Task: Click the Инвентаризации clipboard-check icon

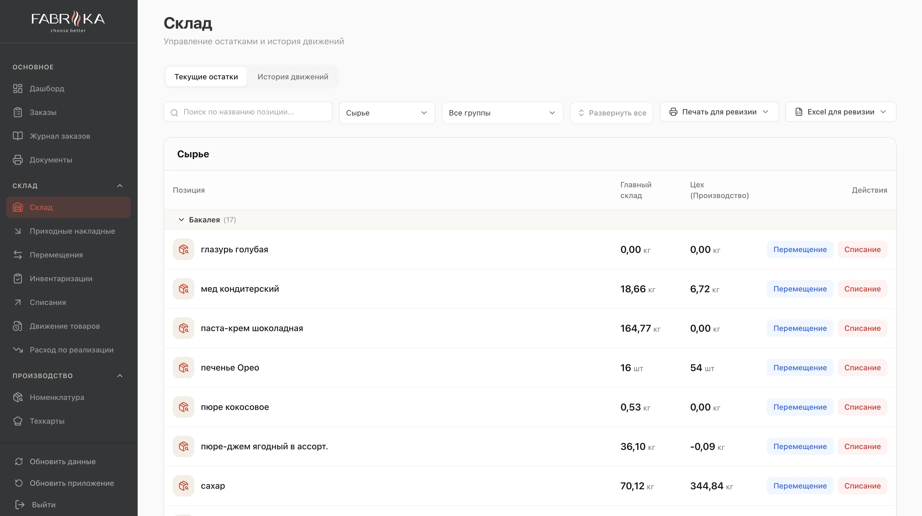Action: tap(18, 279)
